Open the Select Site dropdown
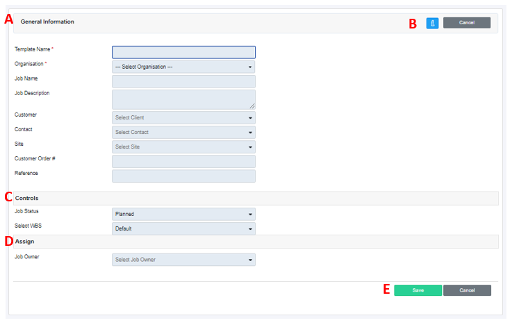The image size is (512, 325). [x=183, y=147]
